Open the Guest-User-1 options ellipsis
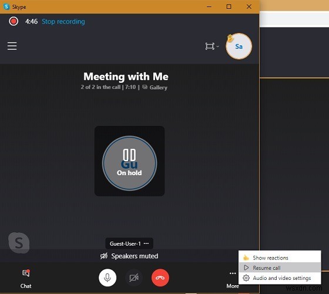The height and width of the screenshot is (294, 329). click(146, 243)
